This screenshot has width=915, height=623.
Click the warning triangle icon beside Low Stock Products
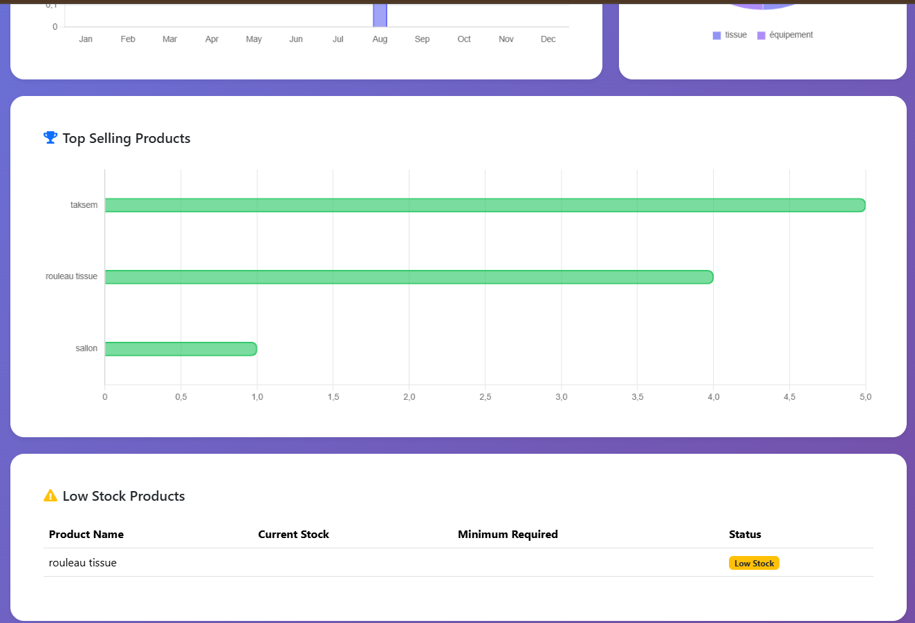[x=50, y=495]
